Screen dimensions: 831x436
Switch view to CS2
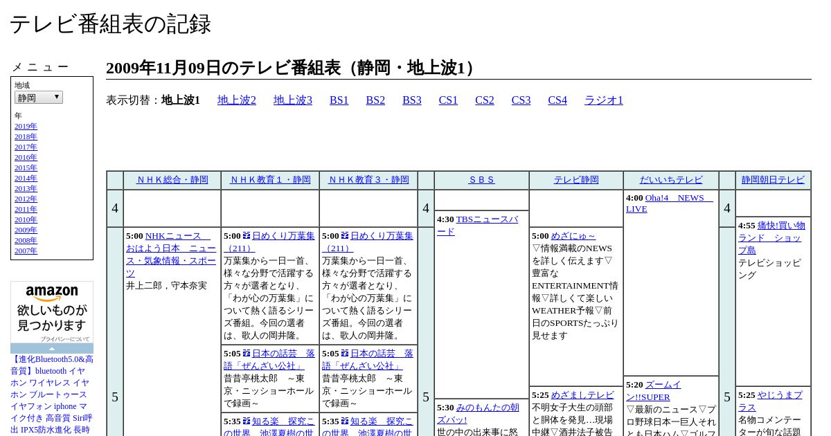(485, 100)
